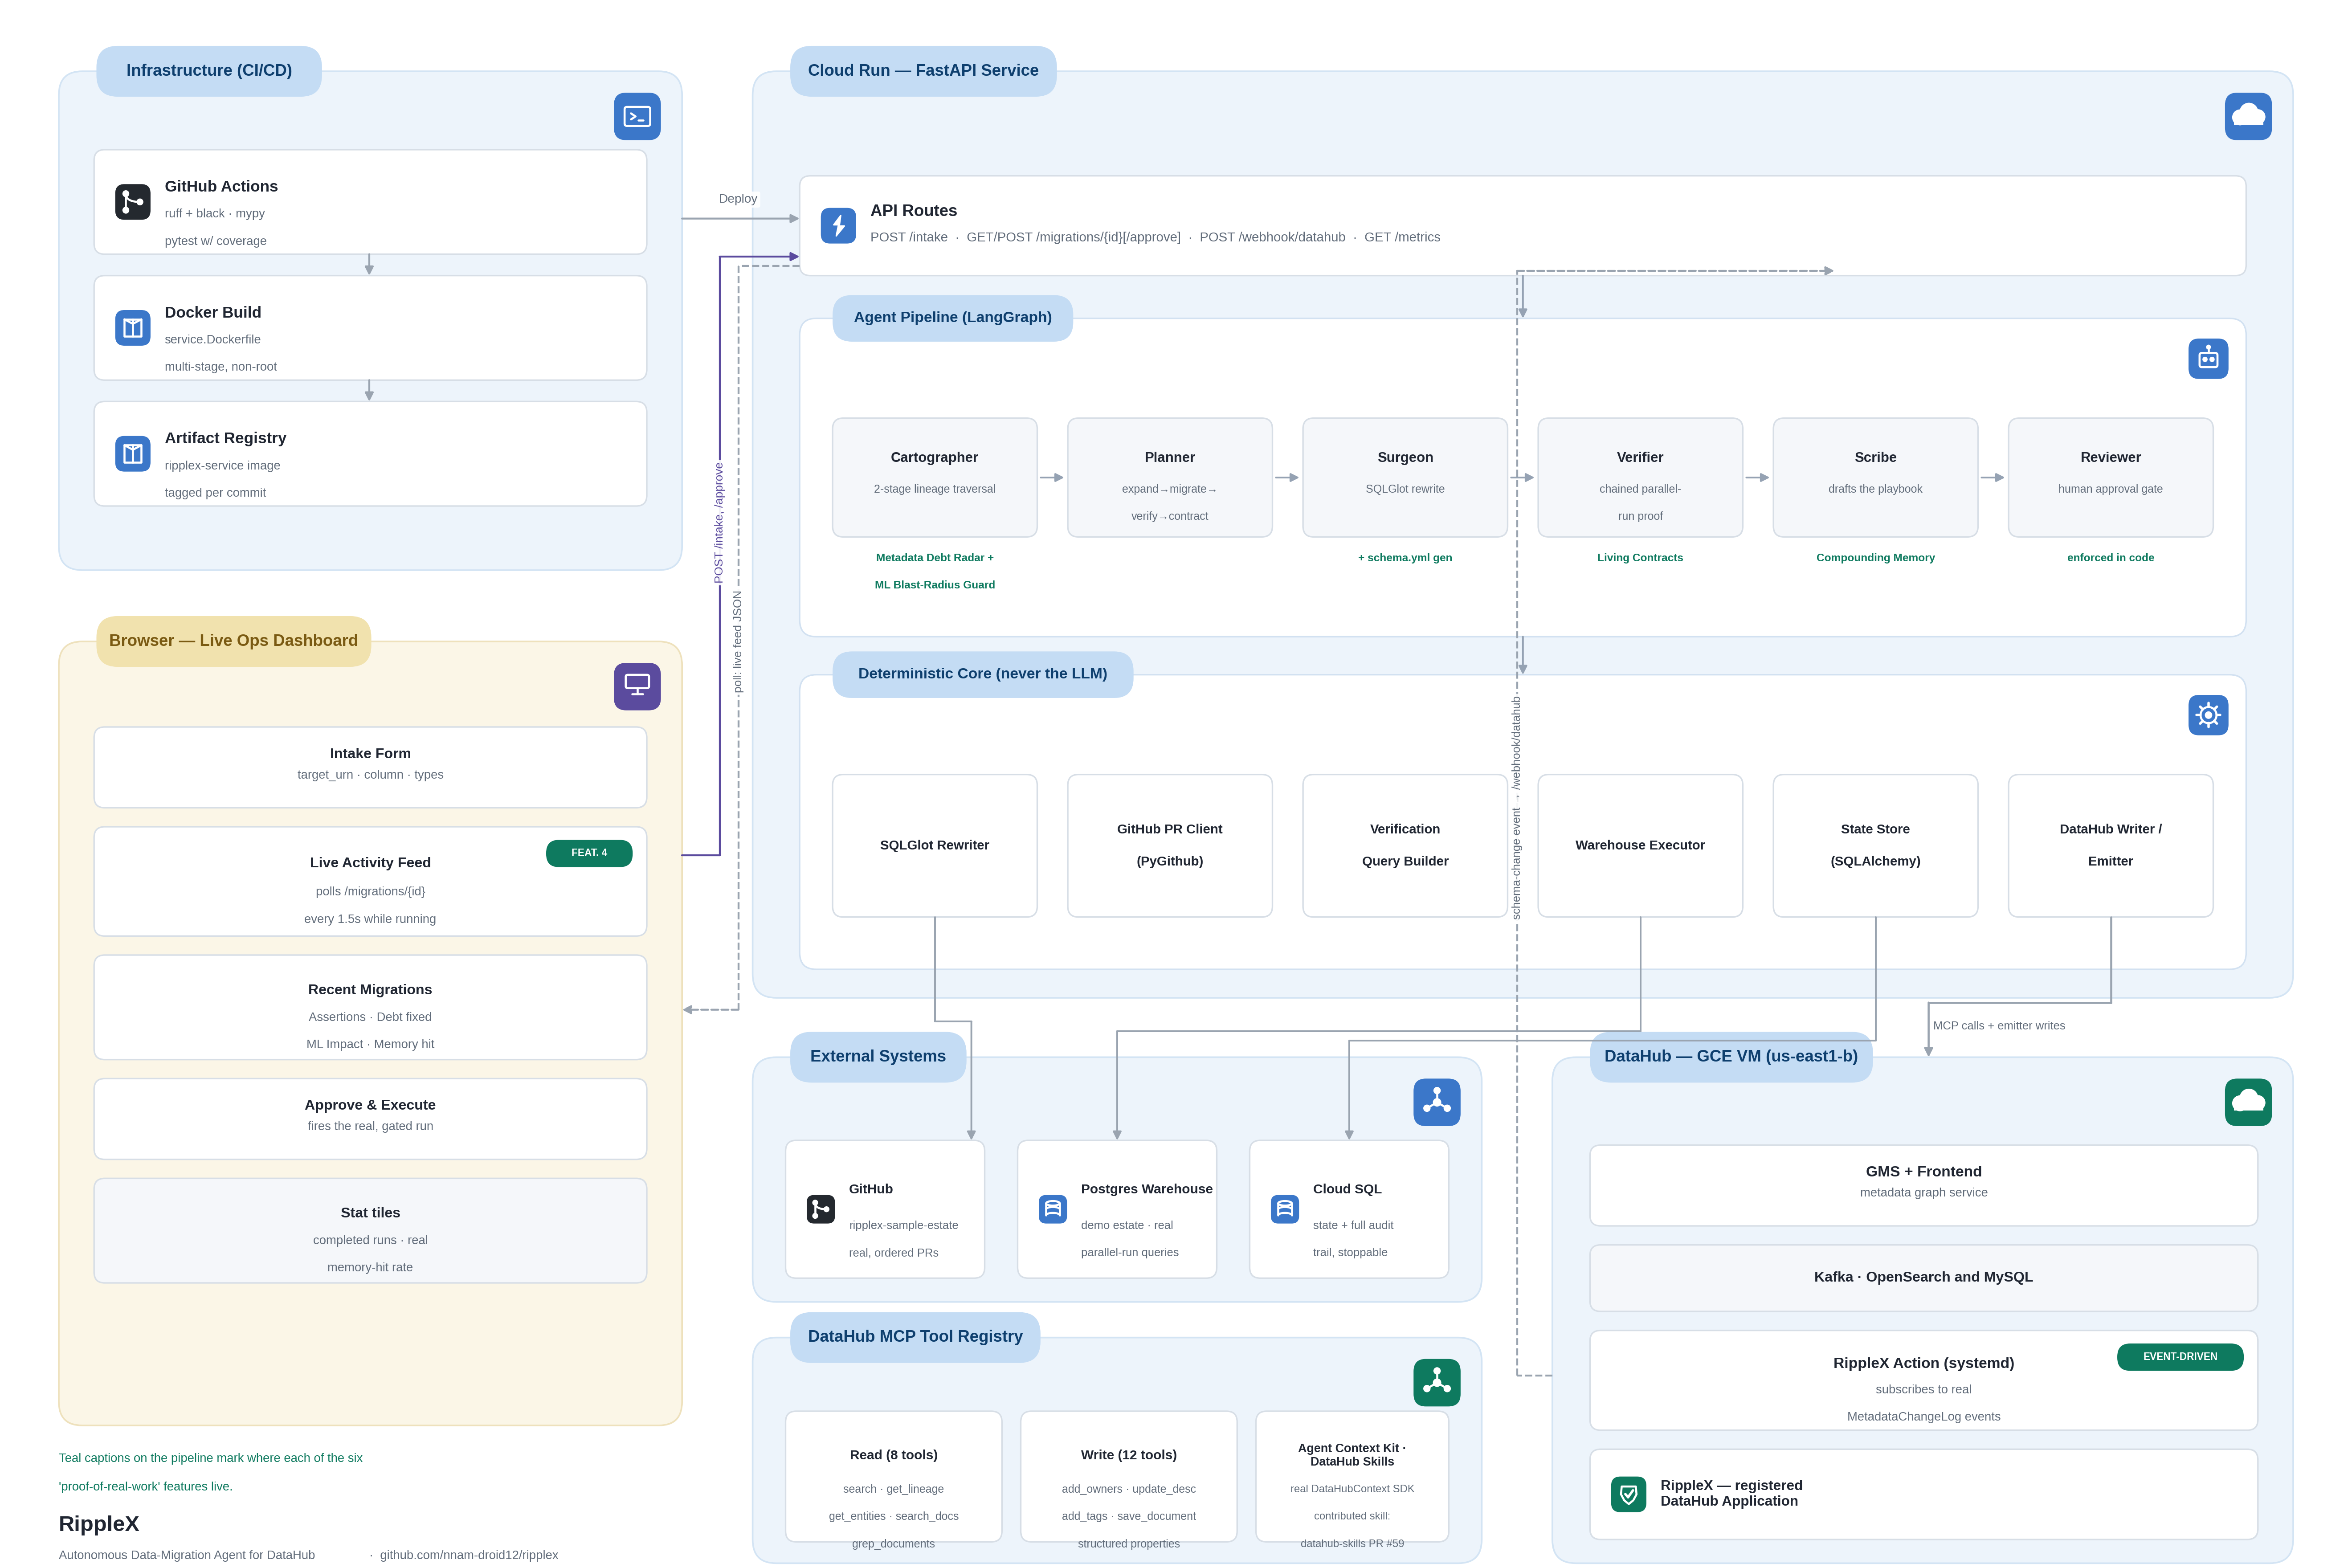
Task: Select the Deterministic Core header label
Action: coord(983,674)
